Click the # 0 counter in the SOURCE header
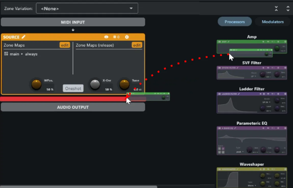The image size is (293, 188). [x=116, y=37]
